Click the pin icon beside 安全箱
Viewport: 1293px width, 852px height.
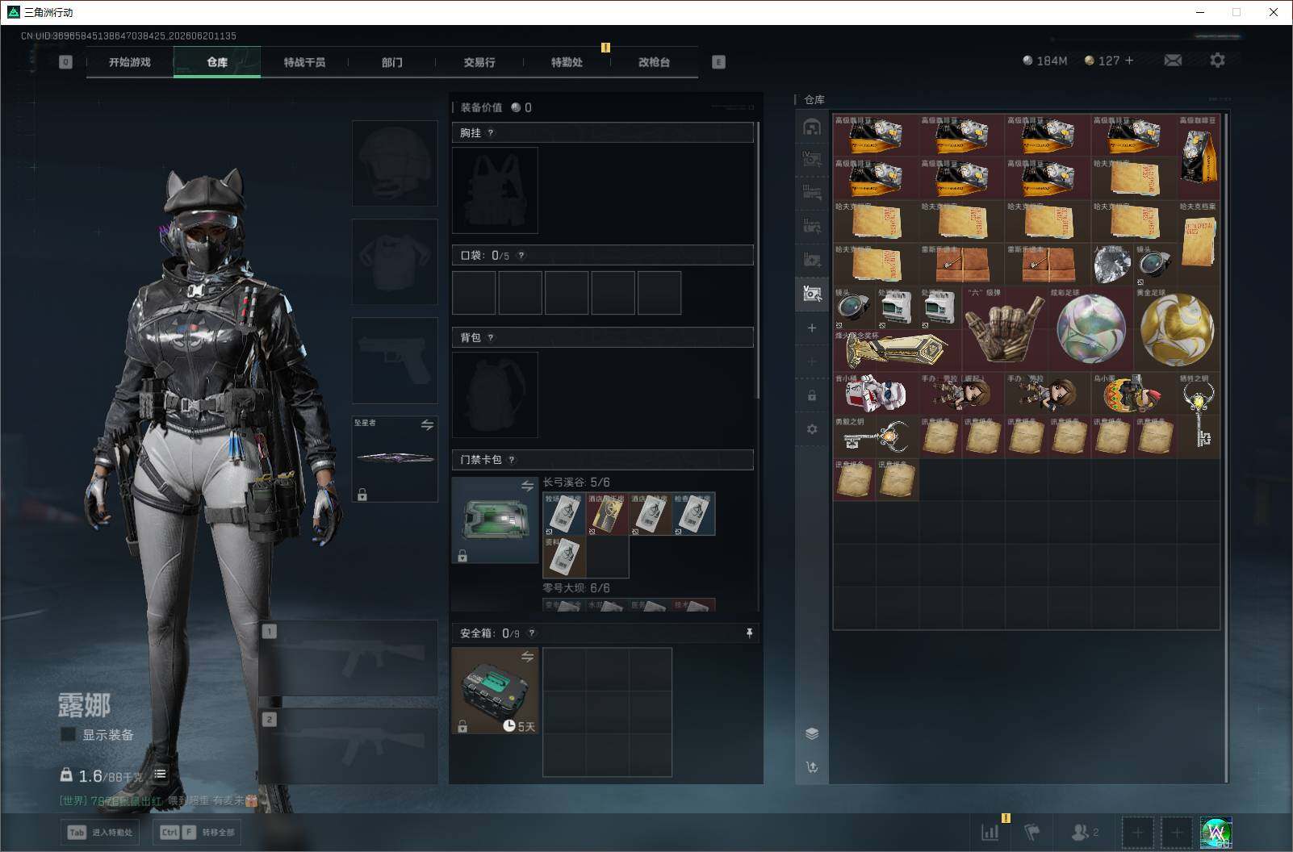[749, 633]
